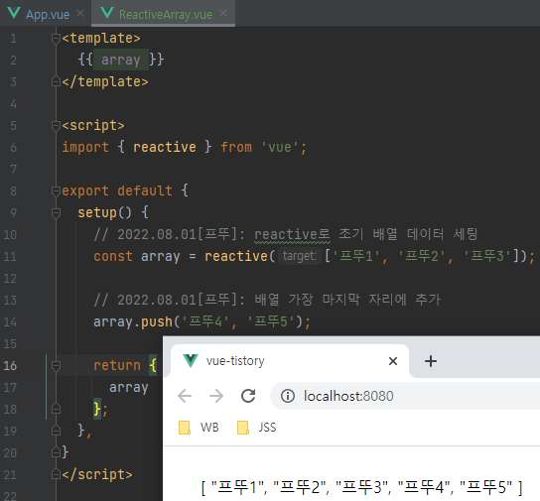Go back in the browser
Screen dimensions: 540x501
click(x=185, y=396)
